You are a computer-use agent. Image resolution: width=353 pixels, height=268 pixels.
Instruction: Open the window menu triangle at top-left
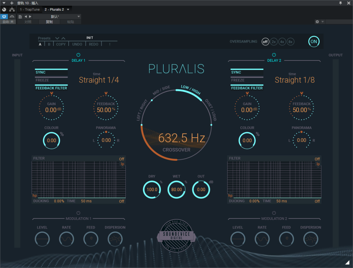tap(4, 3)
